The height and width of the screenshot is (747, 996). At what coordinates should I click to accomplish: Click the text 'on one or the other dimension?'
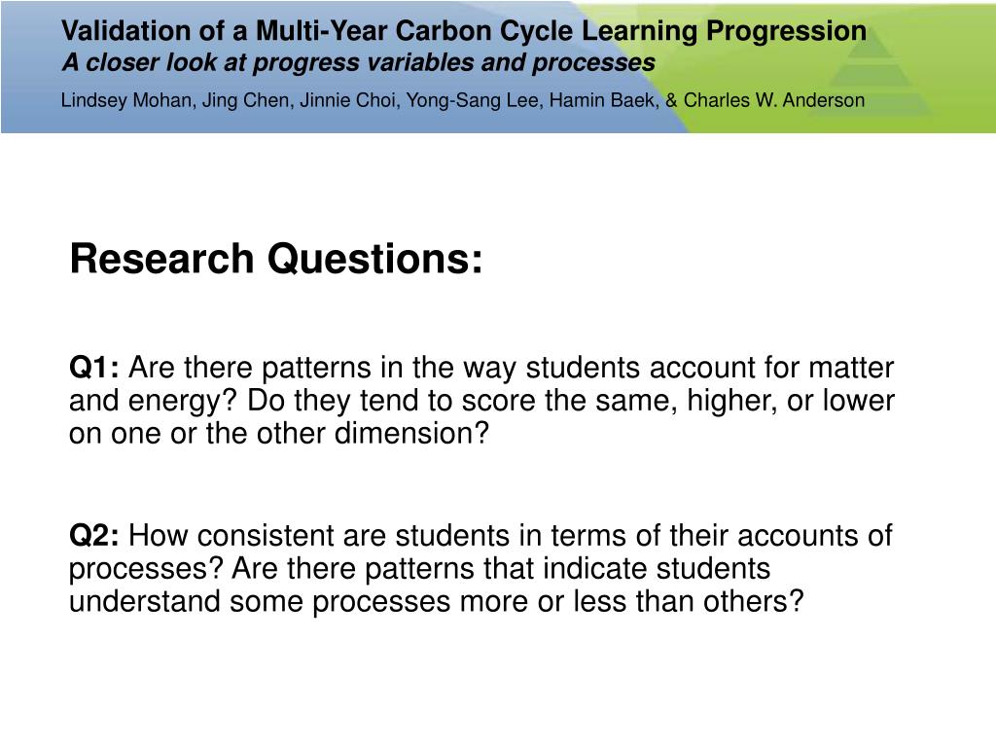point(279,434)
